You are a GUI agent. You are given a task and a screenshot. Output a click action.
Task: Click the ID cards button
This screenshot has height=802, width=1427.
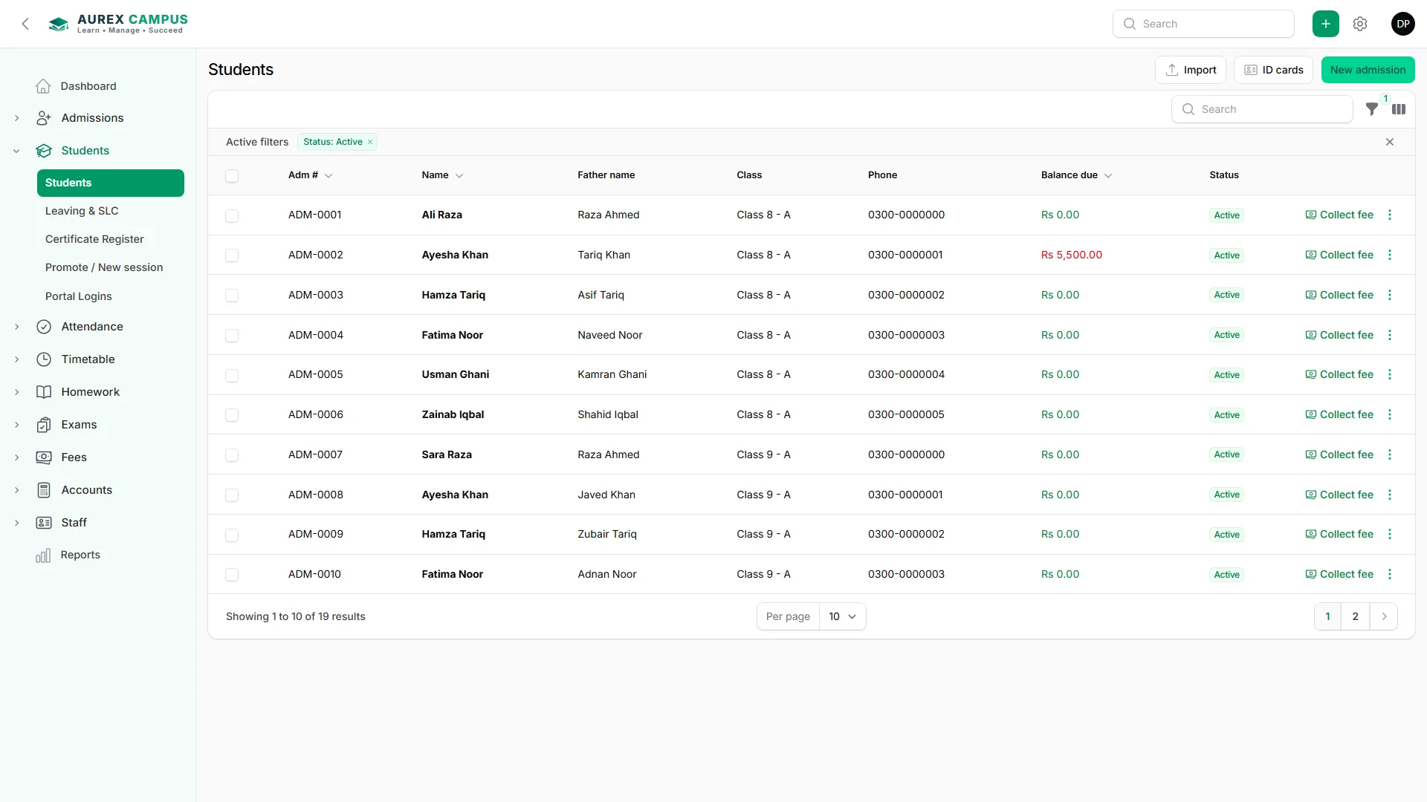pyautogui.click(x=1273, y=70)
